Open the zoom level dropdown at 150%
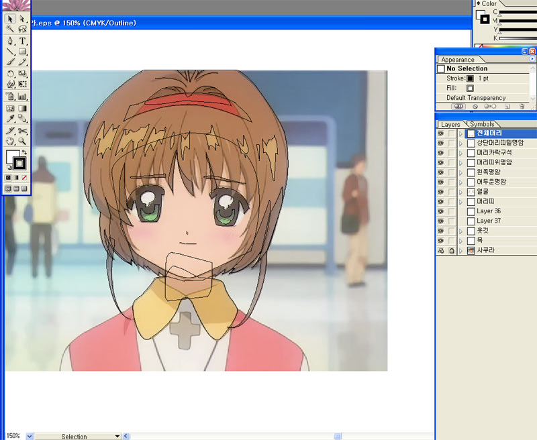This screenshot has height=440, width=537. (29, 436)
